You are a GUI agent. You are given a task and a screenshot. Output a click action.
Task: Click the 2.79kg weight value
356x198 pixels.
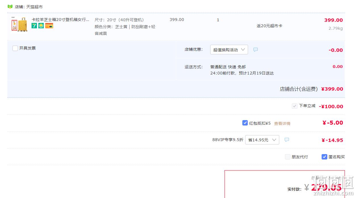336,28
